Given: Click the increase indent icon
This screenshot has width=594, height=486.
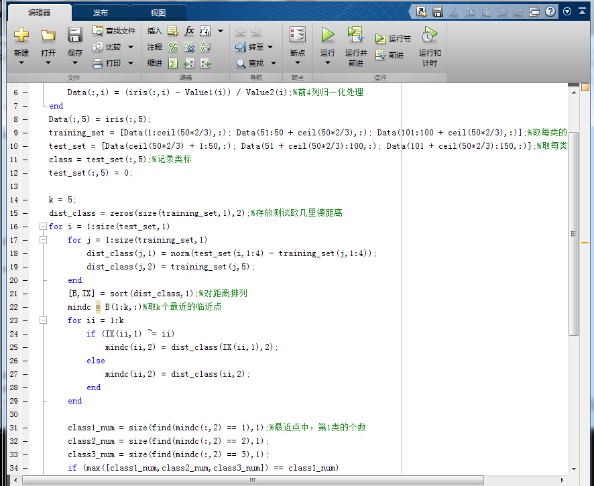Looking at the screenshot, I should tap(189, 63).
